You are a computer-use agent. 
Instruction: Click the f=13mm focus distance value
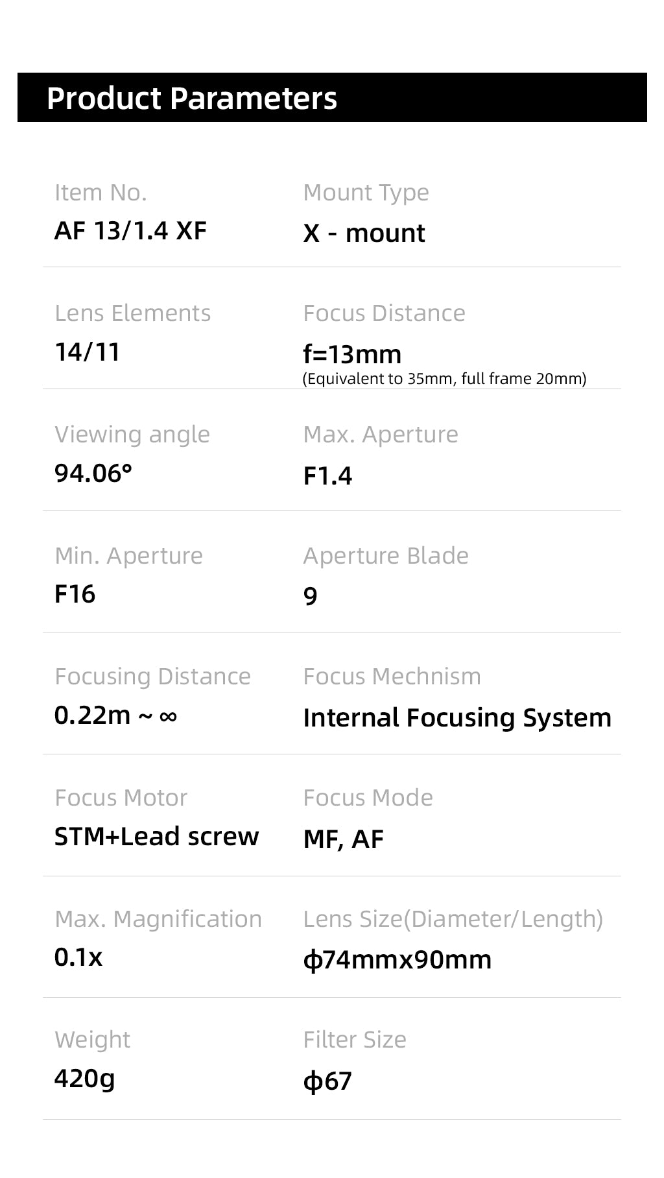coord(352,354)
